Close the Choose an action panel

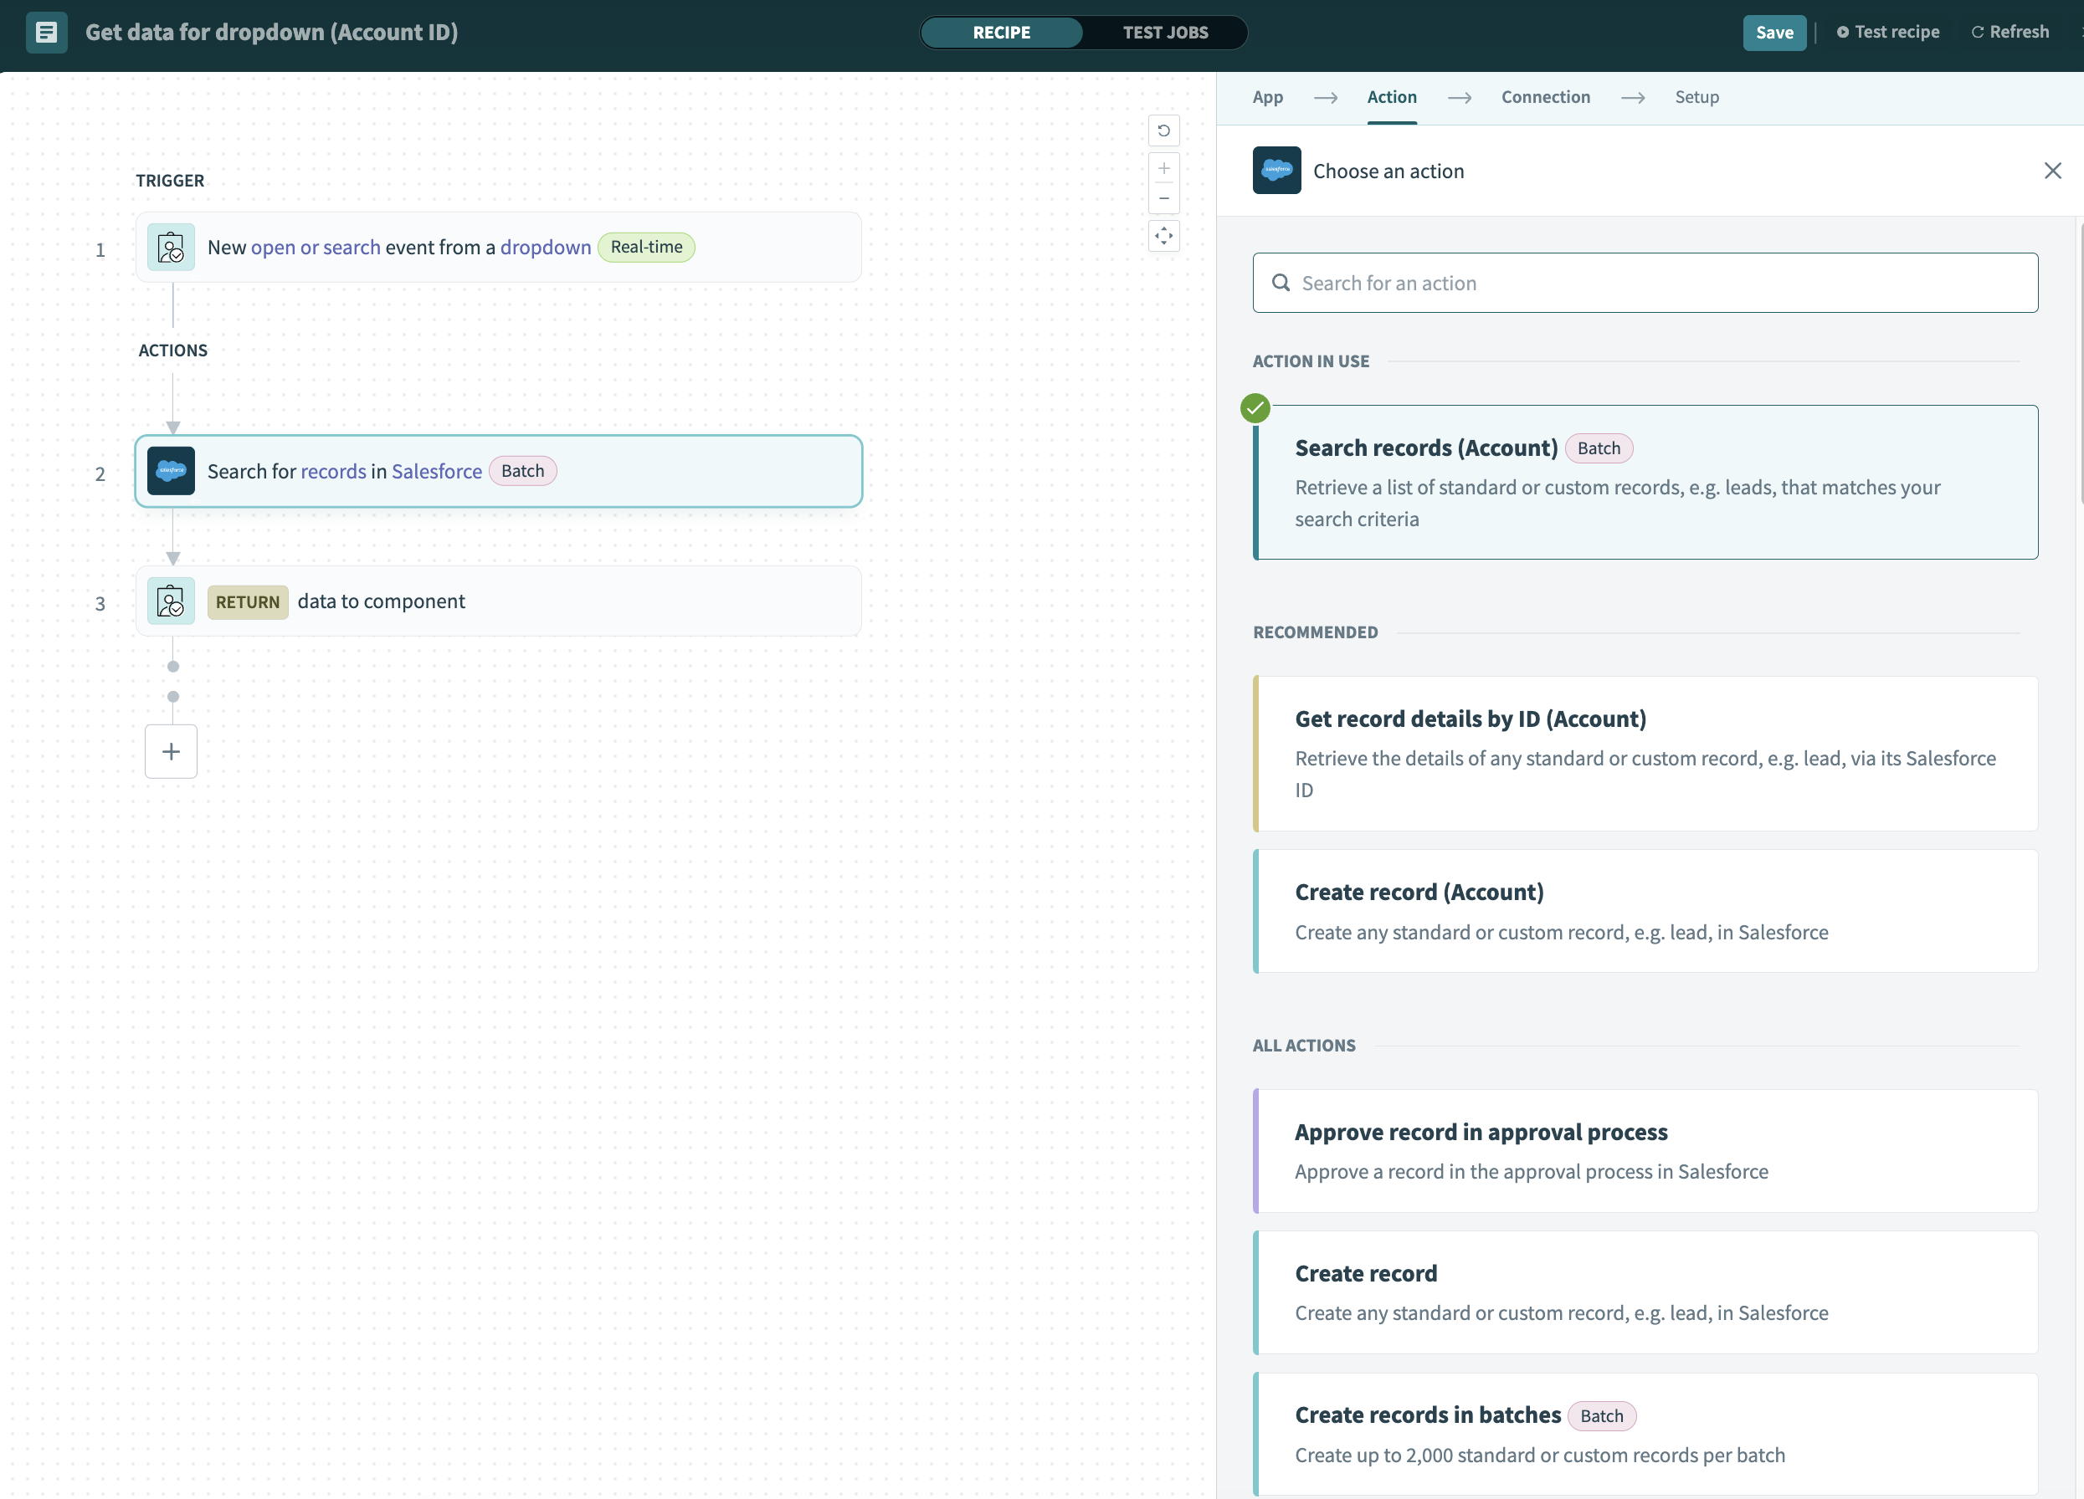pyautogui.click(x=2052, y=171)
